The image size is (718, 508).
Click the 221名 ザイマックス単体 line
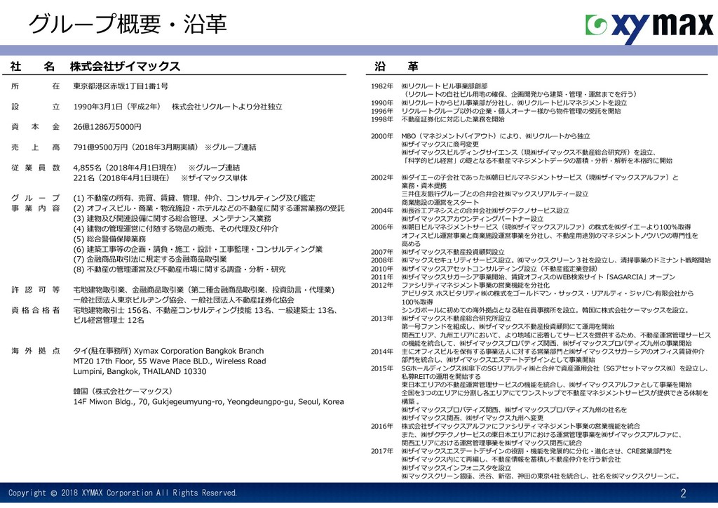coord(161,178)
